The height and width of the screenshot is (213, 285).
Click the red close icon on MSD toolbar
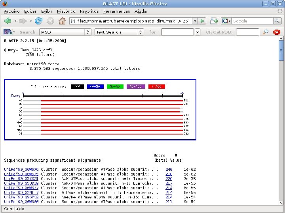(276, 32)
